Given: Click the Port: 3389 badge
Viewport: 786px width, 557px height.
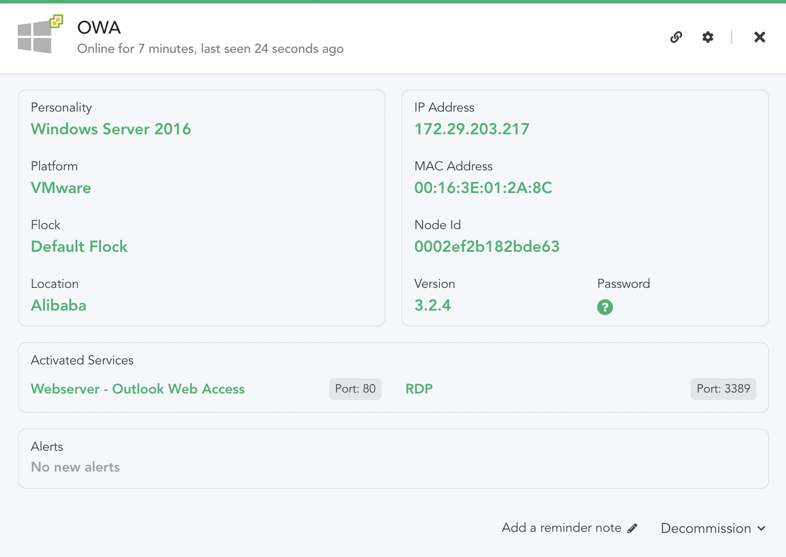Looking at the screenshot, I should [x=723, y=389].
